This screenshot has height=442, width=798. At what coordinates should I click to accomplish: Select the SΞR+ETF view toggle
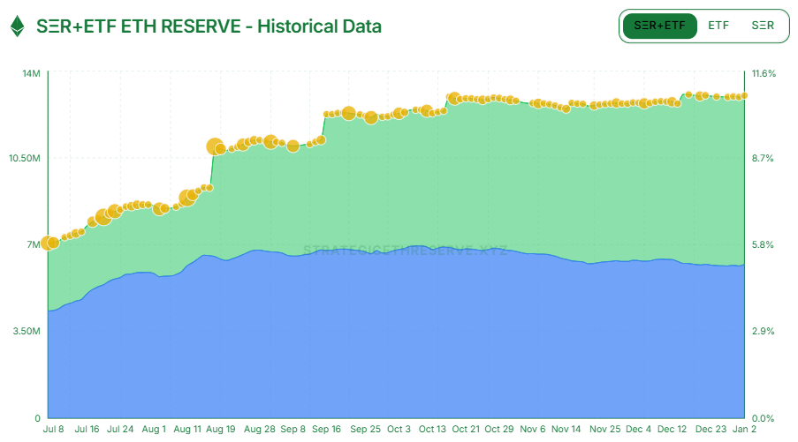pyautogui.click(x=659, y=26)
